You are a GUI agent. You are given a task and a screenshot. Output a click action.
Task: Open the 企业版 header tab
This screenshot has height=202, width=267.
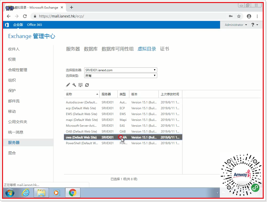pos(18,25)
